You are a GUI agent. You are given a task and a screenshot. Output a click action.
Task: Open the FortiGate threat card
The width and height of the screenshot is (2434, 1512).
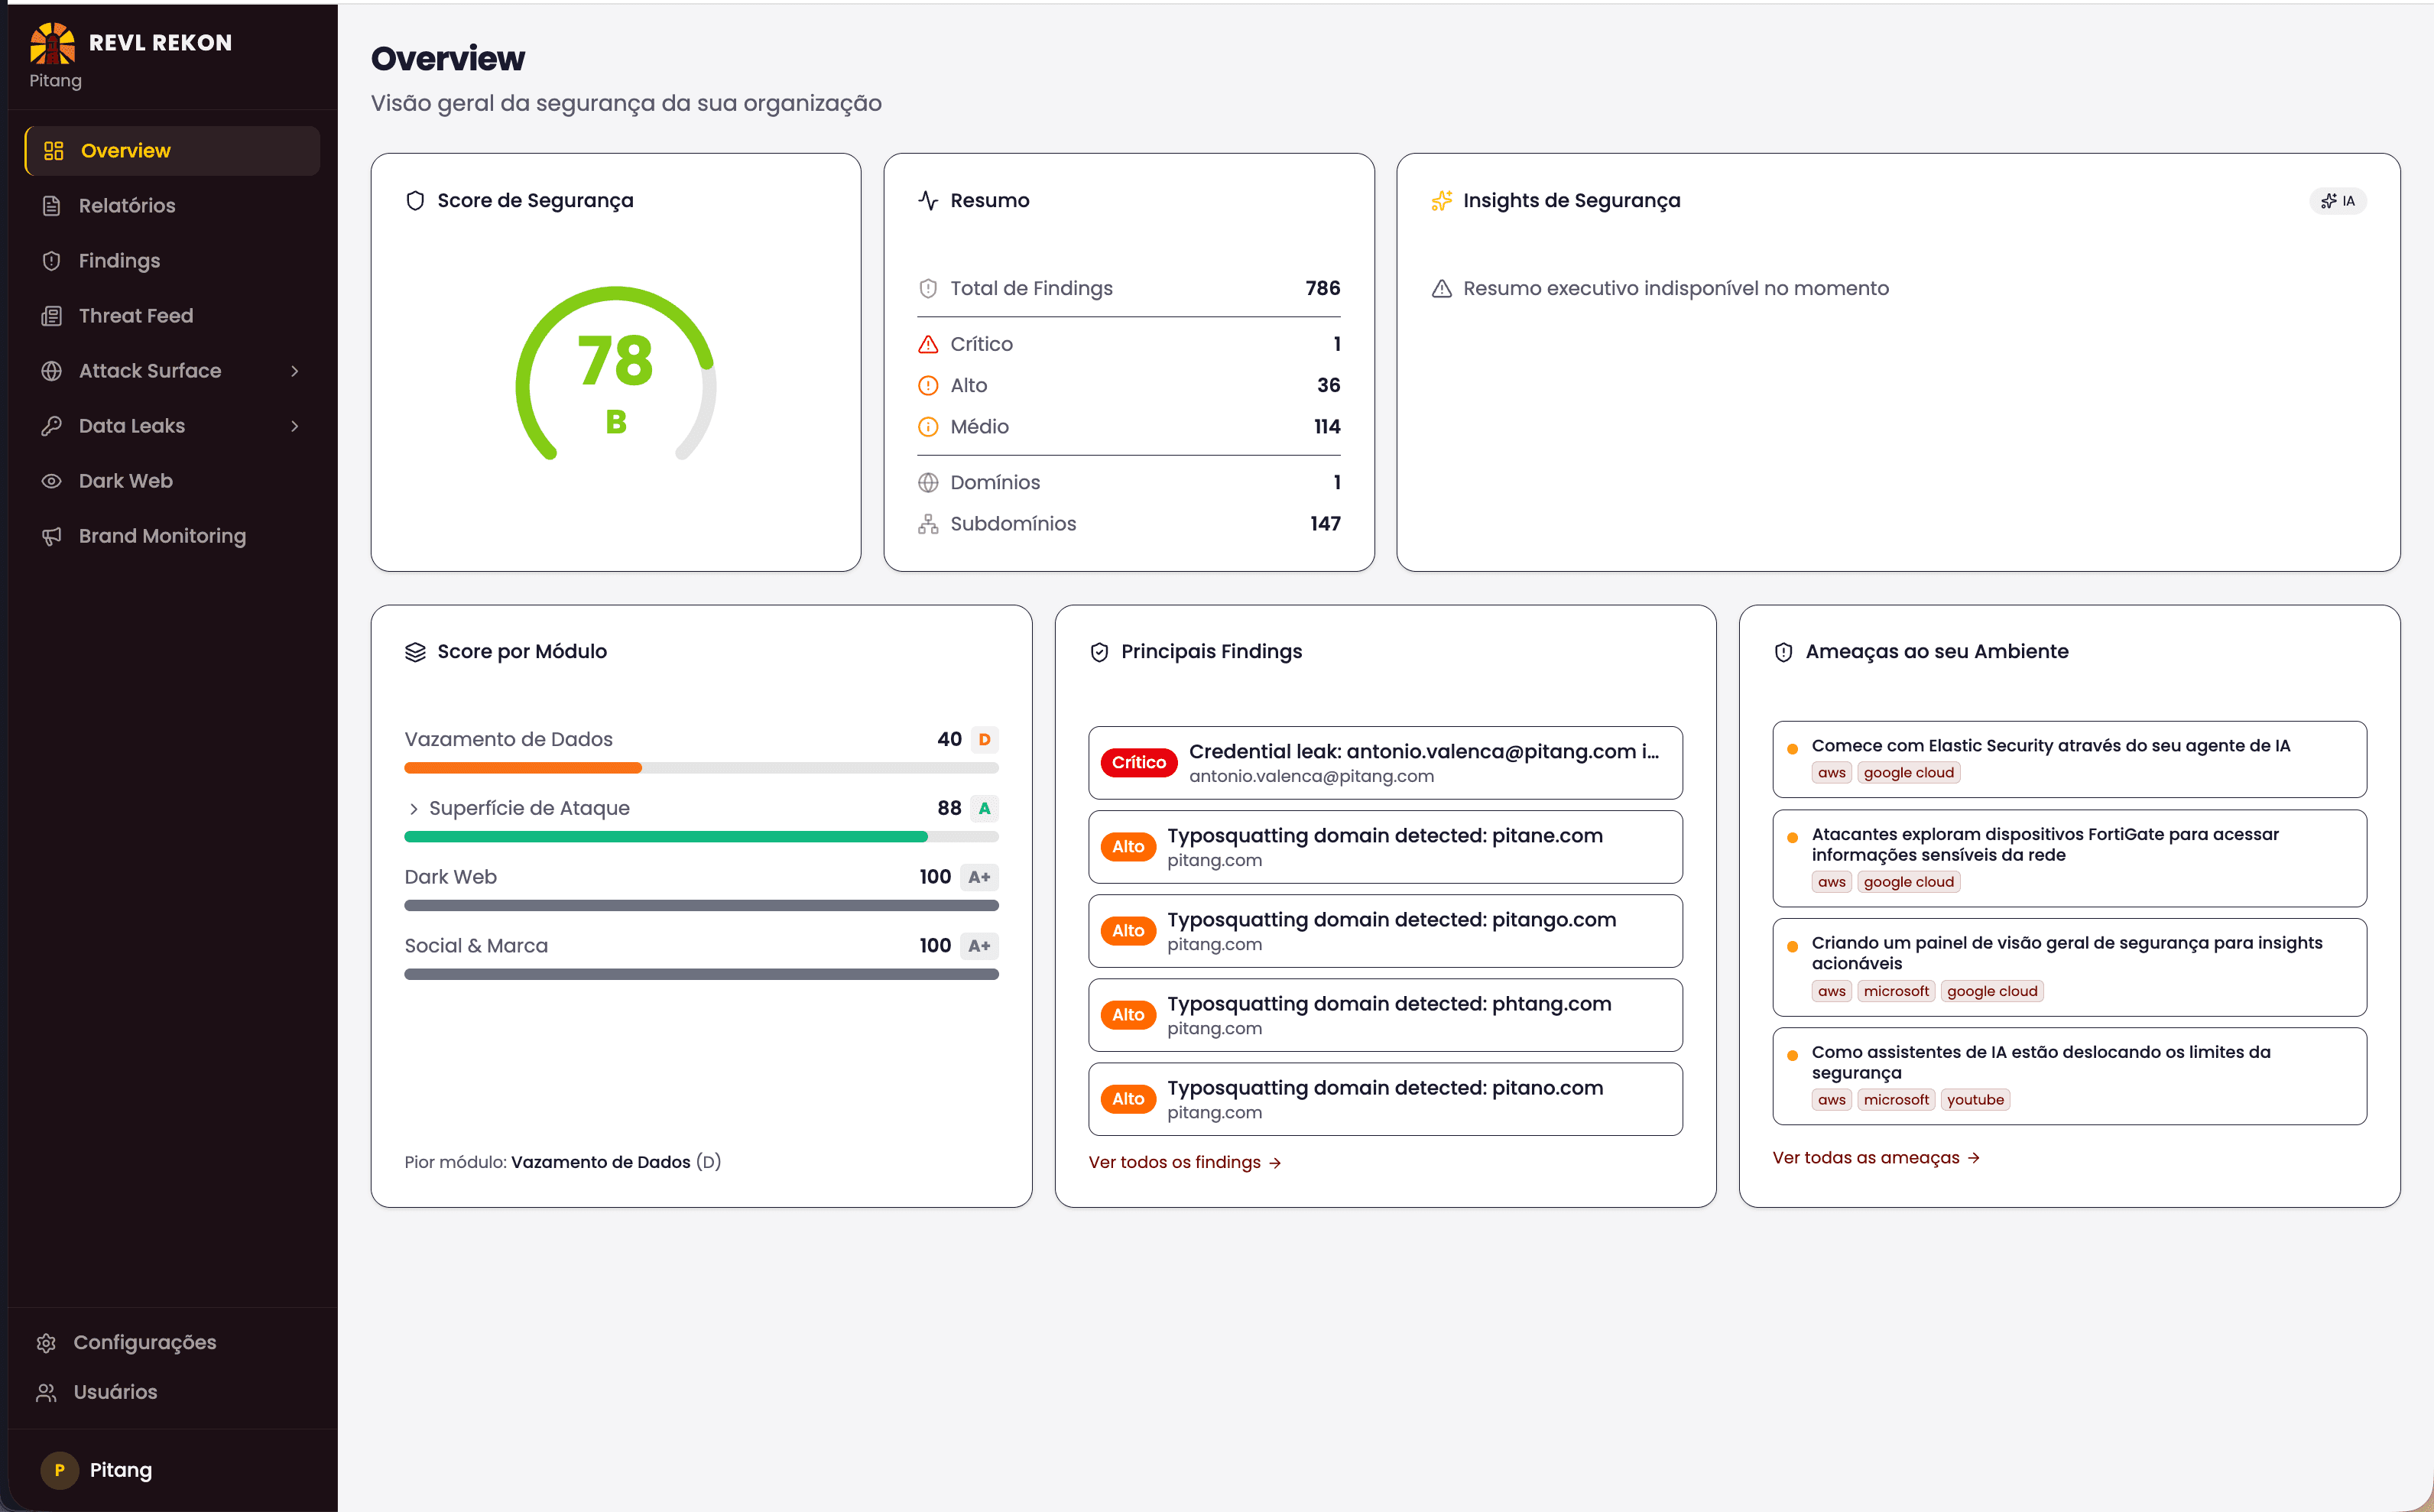coord(2068,857)
